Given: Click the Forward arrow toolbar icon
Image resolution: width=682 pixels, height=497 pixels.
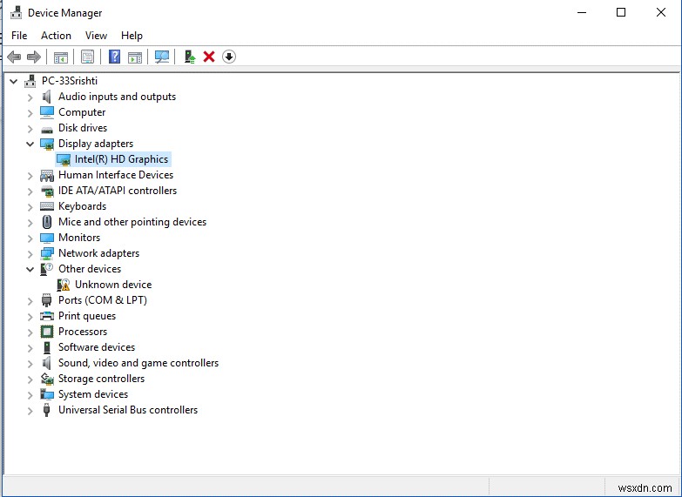Looking at the screenshot, I should click(33, 57).
